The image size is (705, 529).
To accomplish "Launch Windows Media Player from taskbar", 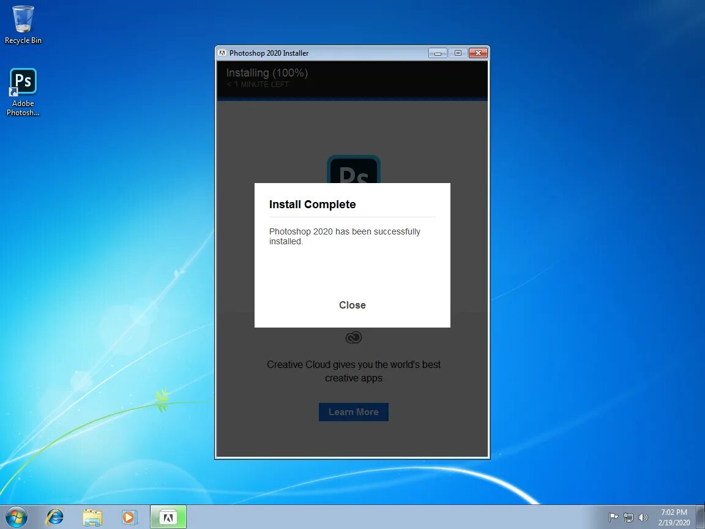I will tap(129, 517).
